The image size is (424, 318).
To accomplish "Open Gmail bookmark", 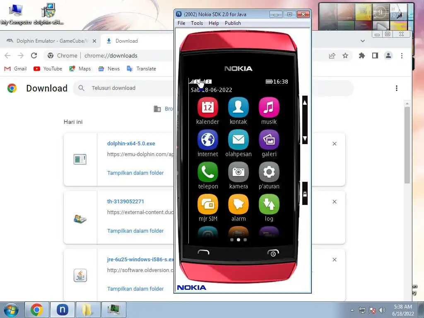I will coord(15,69).
